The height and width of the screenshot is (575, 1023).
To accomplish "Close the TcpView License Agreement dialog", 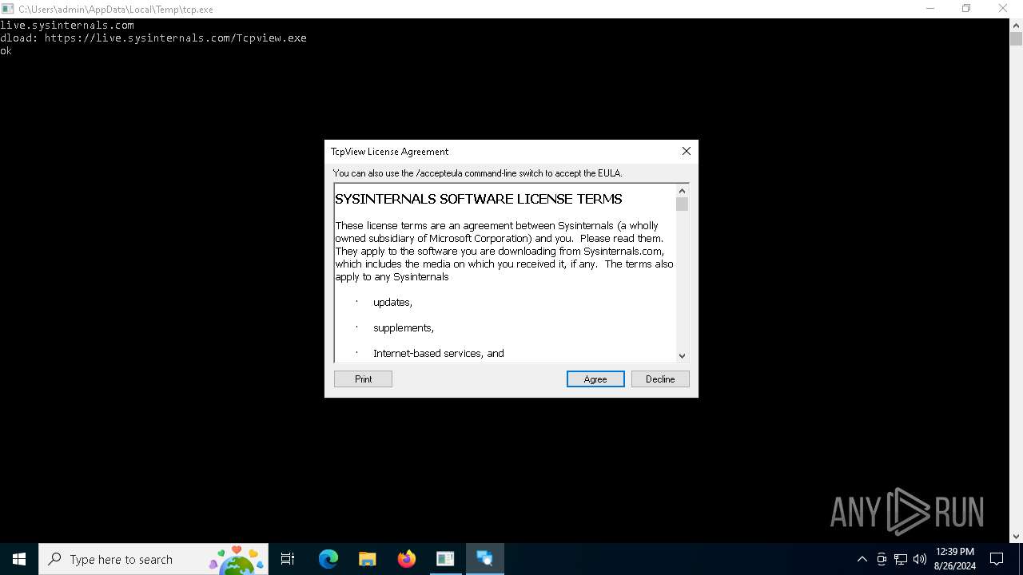I will pyautogui.click(x=686, y=151).
